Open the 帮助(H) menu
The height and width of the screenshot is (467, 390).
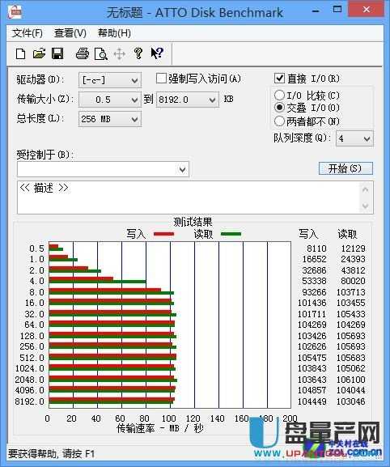tap(114, 33)
